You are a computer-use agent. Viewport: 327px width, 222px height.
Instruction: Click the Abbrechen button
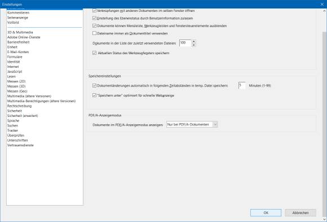pos(301,212)
